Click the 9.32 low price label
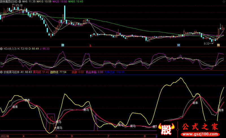This screenshot has height=138, width=226. coord(207,44)
